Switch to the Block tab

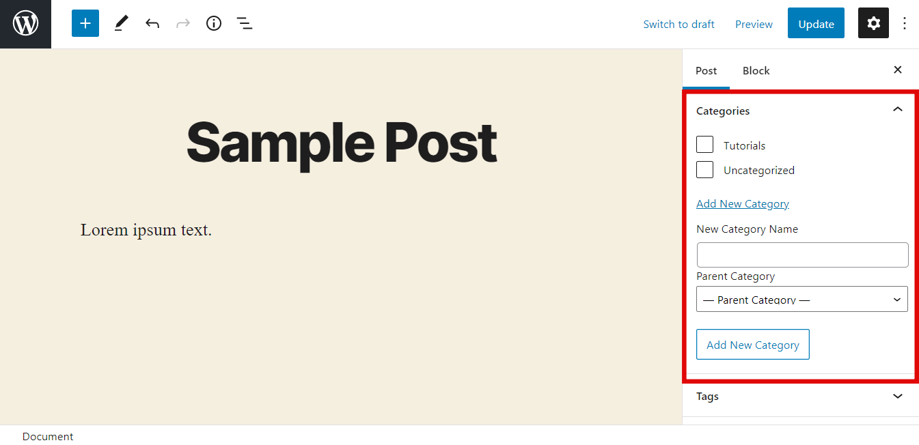click(756, 70)
